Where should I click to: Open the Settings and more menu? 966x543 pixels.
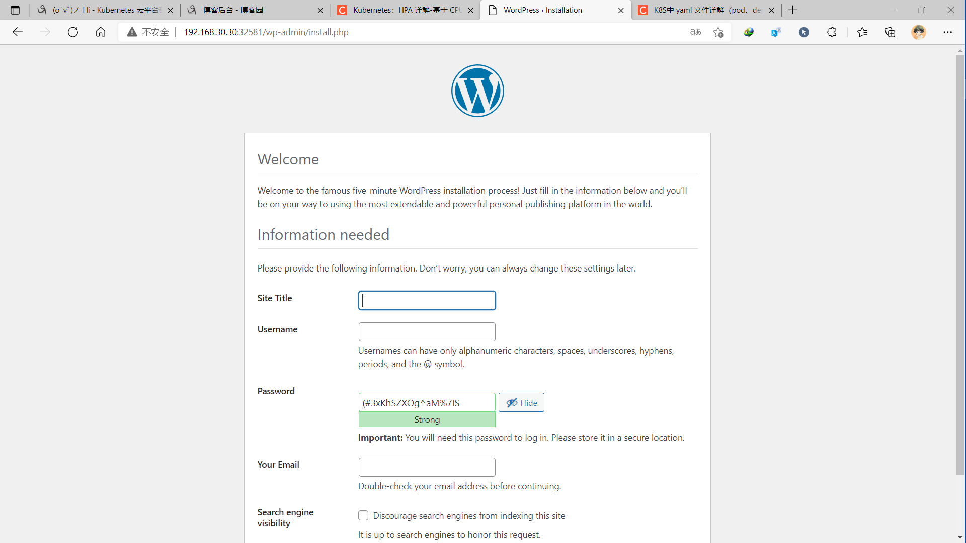949,32
